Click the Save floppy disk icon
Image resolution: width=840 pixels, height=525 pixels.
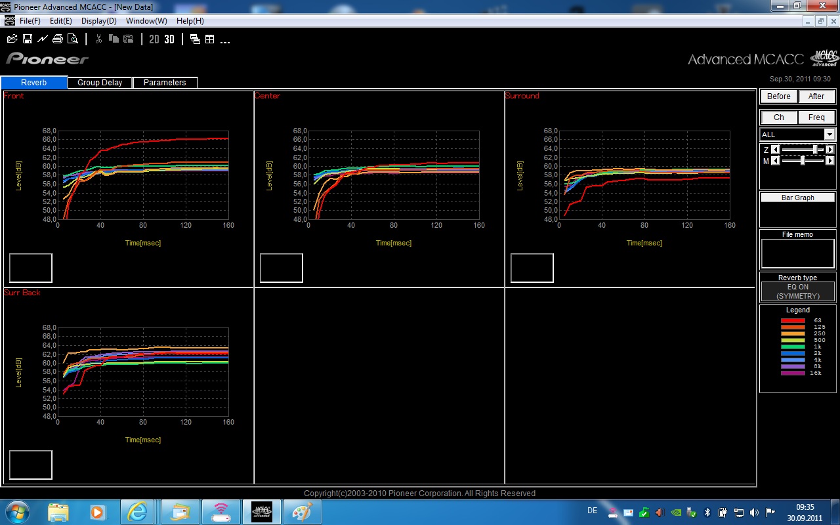coord(28,39)
